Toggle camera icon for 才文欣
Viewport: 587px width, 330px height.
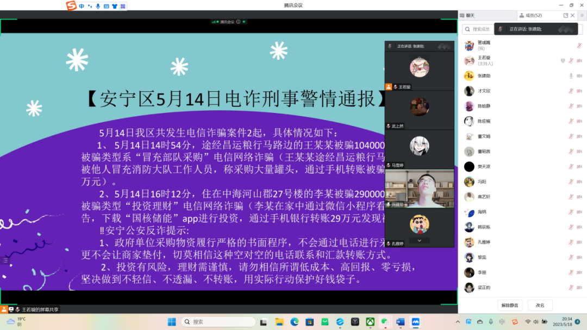point(579,91)
